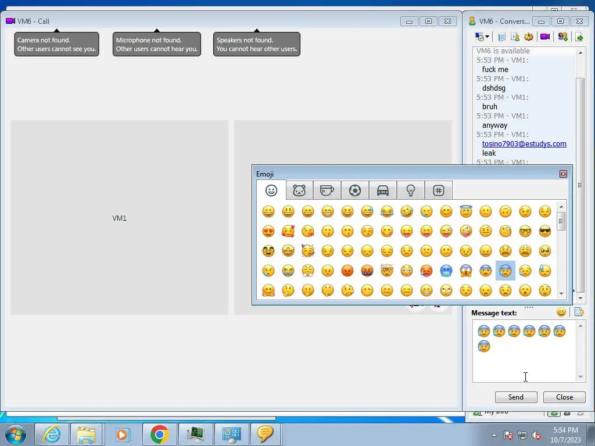The width and height of the screenshot is (595, 446).
Task: Open the tosino7903@estudys.com email link
Action: [524, 144]
